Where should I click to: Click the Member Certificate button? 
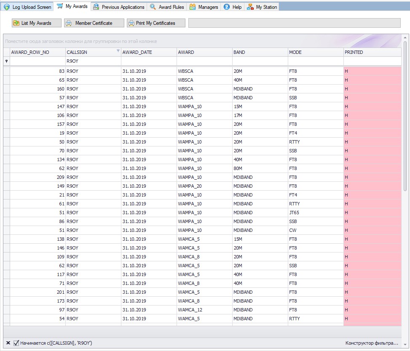point(94,23)
